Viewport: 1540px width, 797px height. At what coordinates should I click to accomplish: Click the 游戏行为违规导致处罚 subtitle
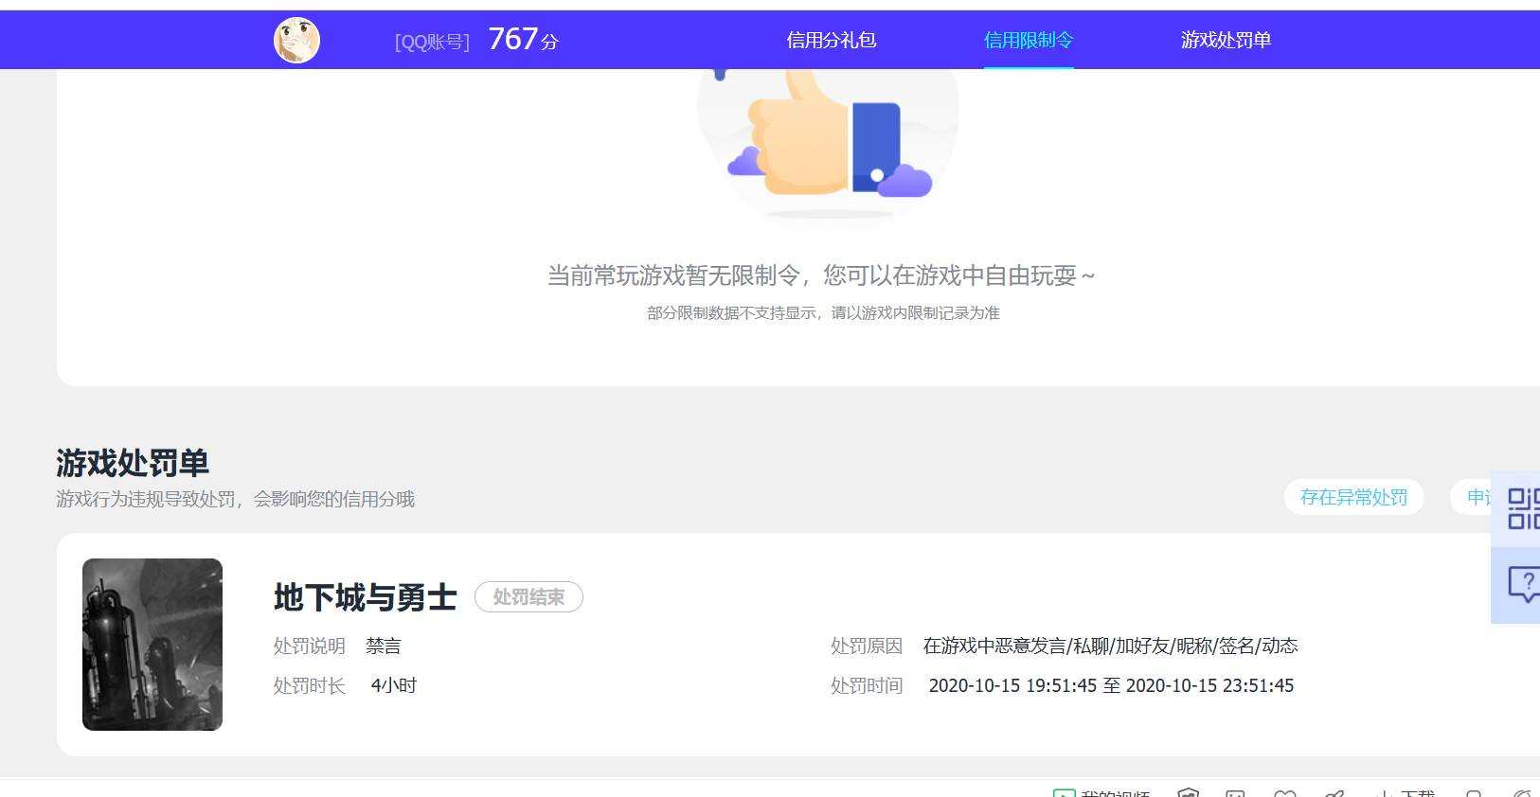tap(235, 499)
